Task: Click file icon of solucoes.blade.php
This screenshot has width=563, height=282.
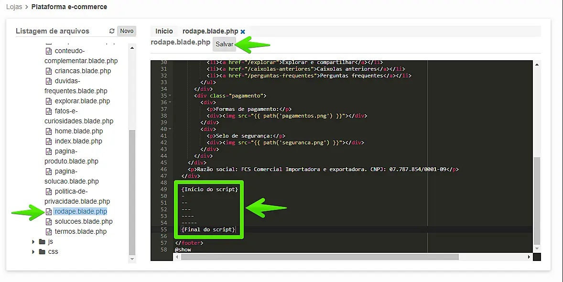Action: 48,222
